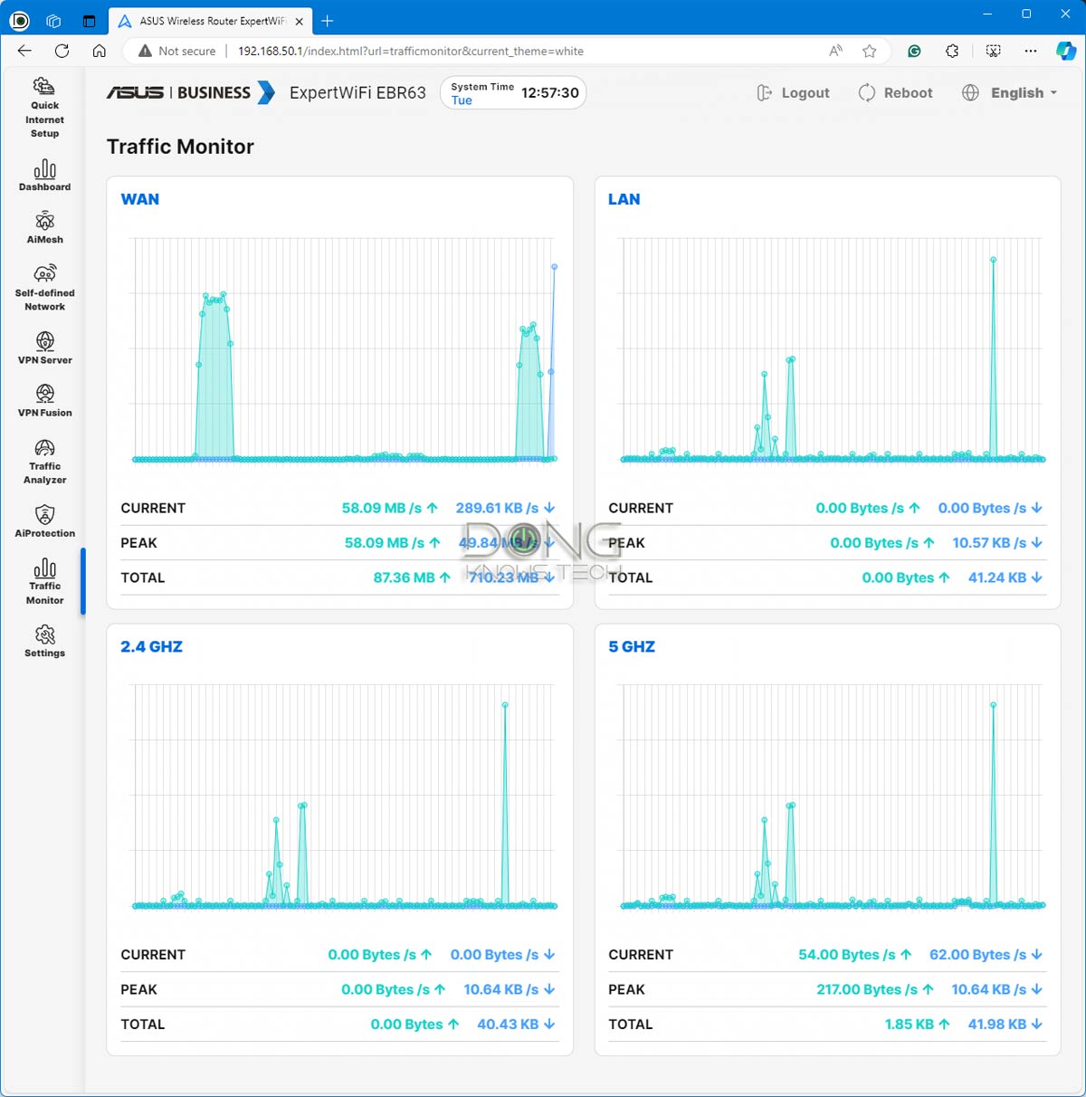Click 2.4 GHz peak download 10.64 KB/s
Screen dimensions: 1086x1097
point(510,989)
